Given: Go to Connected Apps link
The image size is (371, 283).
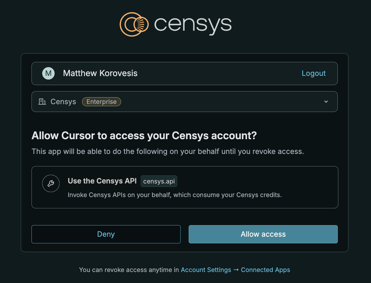Looking at the screenshot, I should point(266,270).
